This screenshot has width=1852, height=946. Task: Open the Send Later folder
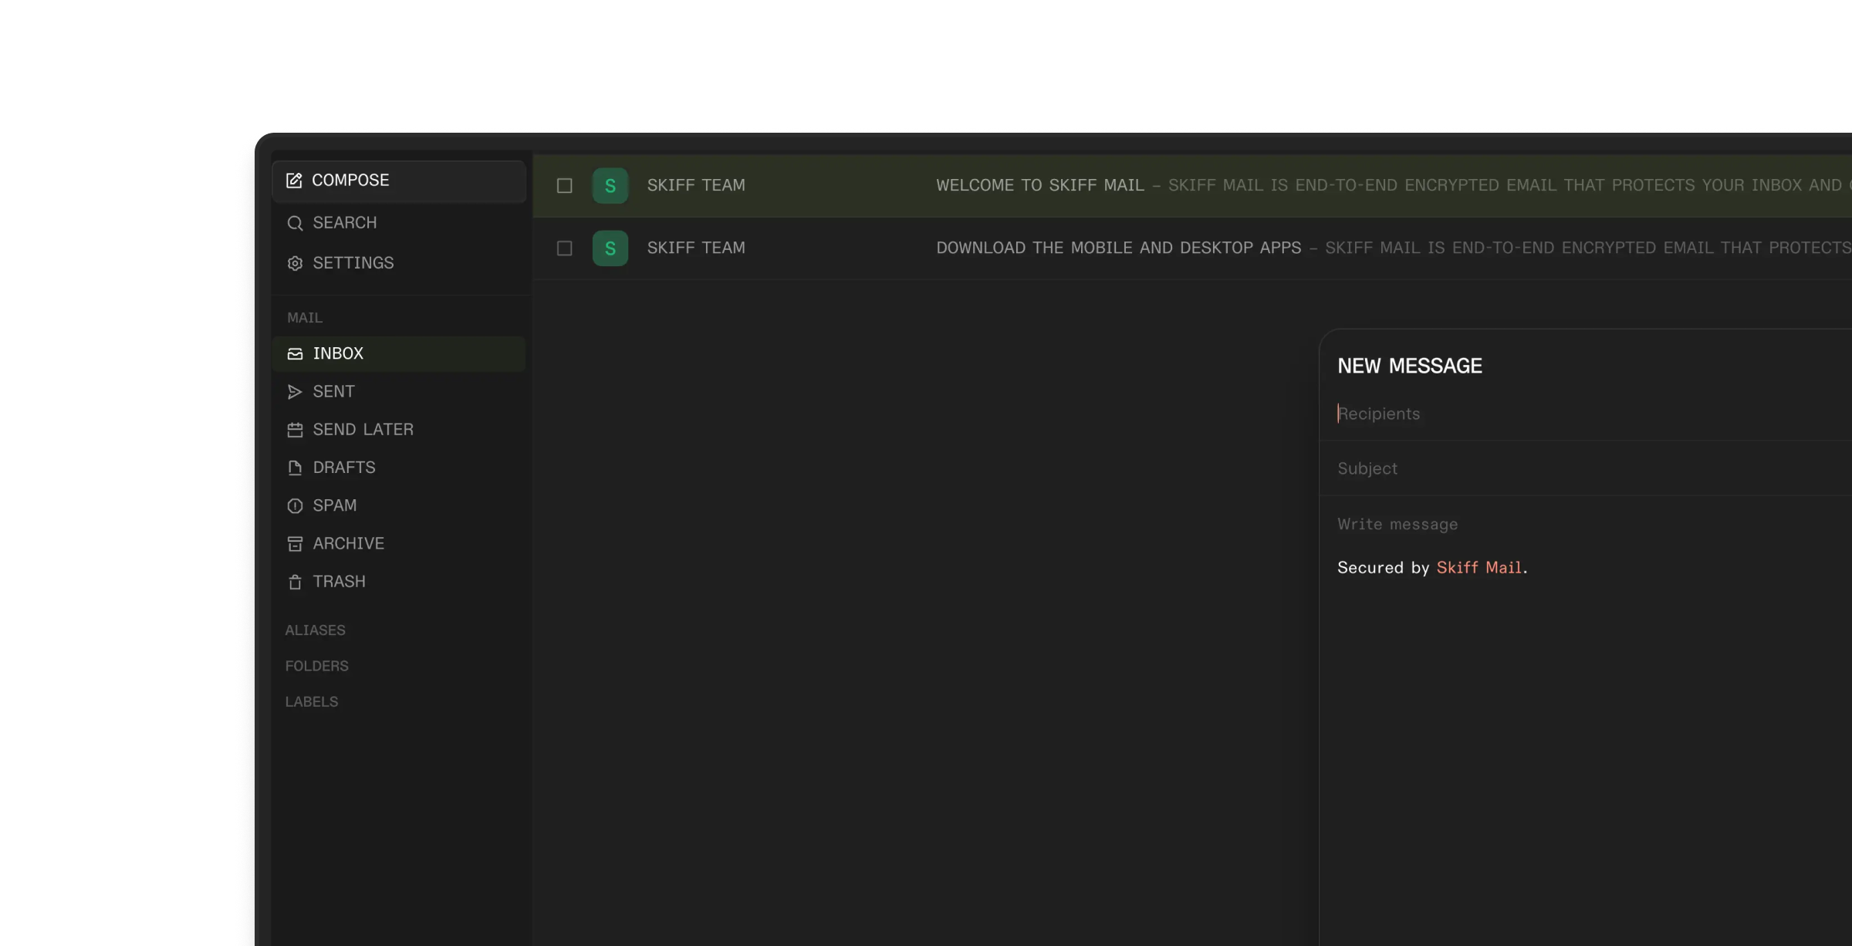tap(399, 430)
